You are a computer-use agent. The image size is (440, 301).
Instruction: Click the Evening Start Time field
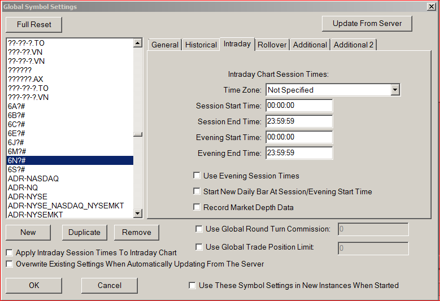[x=299, y=137]
